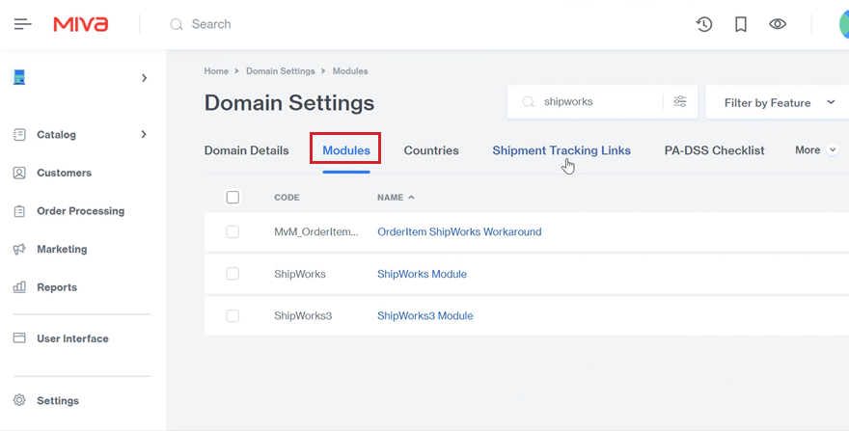Switch to the Countries tab
Image resolution: width=849 pixels, height=431 pixels.
[431, 150]
